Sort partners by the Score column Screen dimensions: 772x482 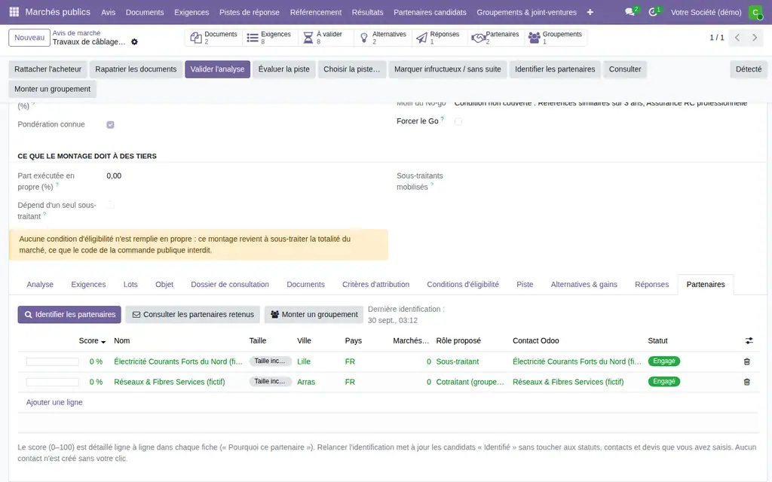coord(91,341)
